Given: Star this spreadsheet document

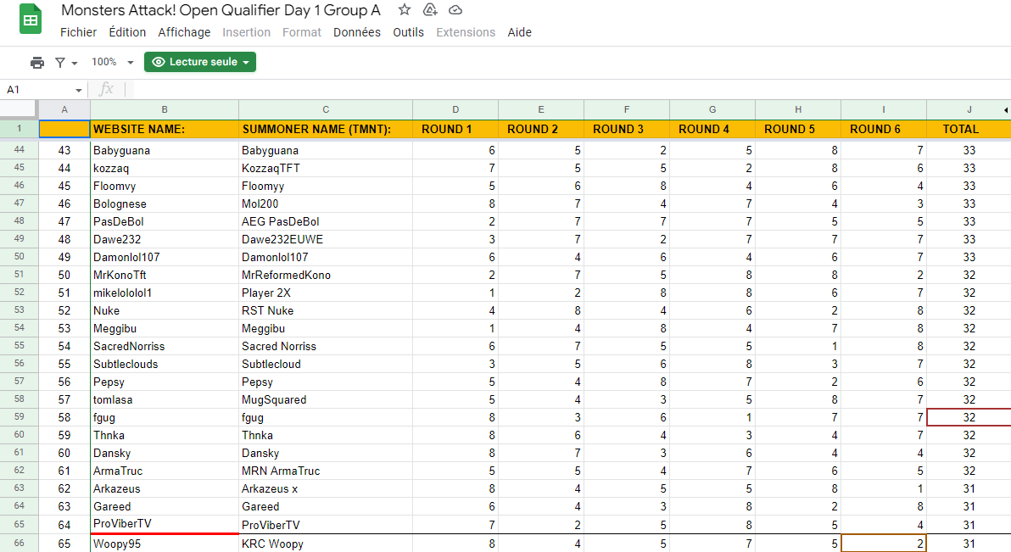Looking at the screenshot, I should tap(405, 9).
